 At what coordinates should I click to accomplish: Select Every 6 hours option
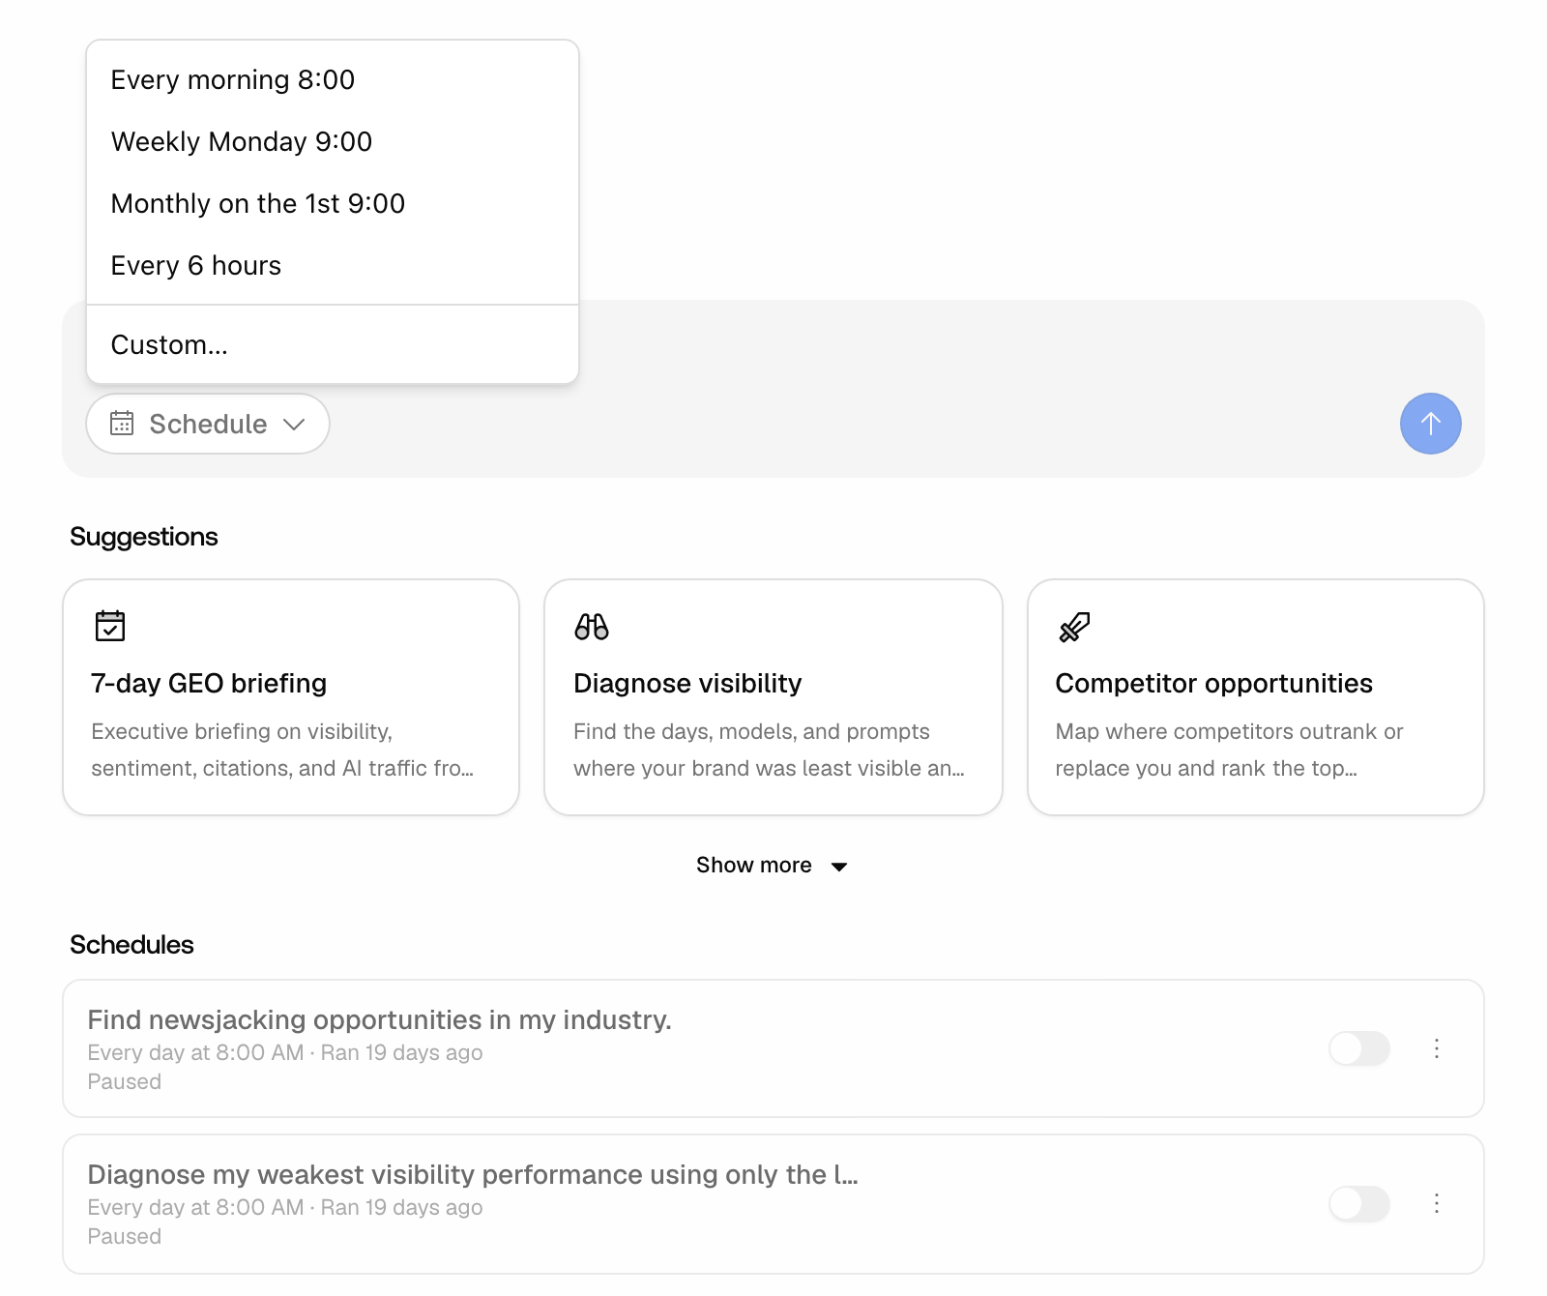332,265
